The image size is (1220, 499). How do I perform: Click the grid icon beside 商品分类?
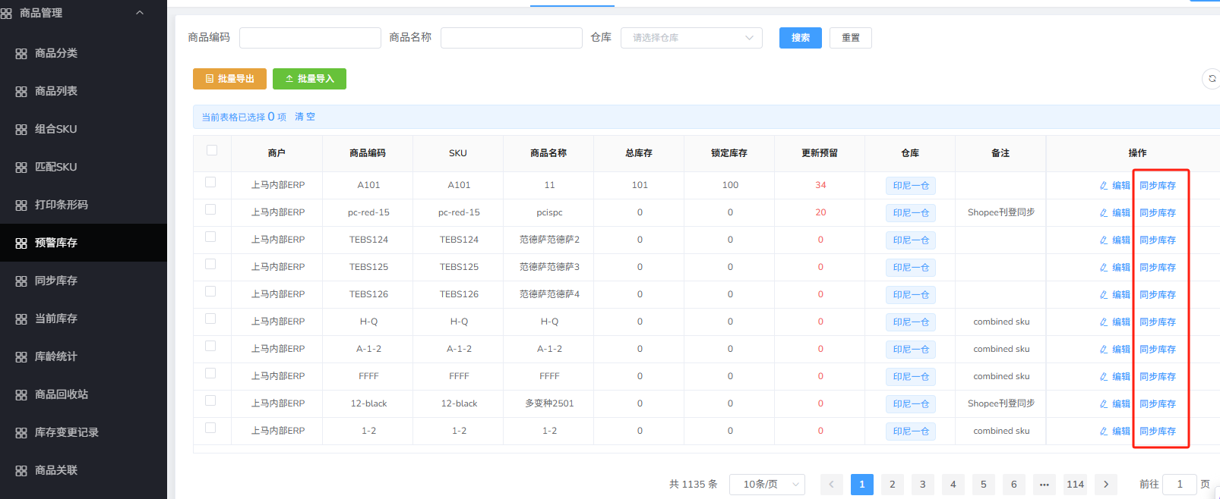pos(21,54)
